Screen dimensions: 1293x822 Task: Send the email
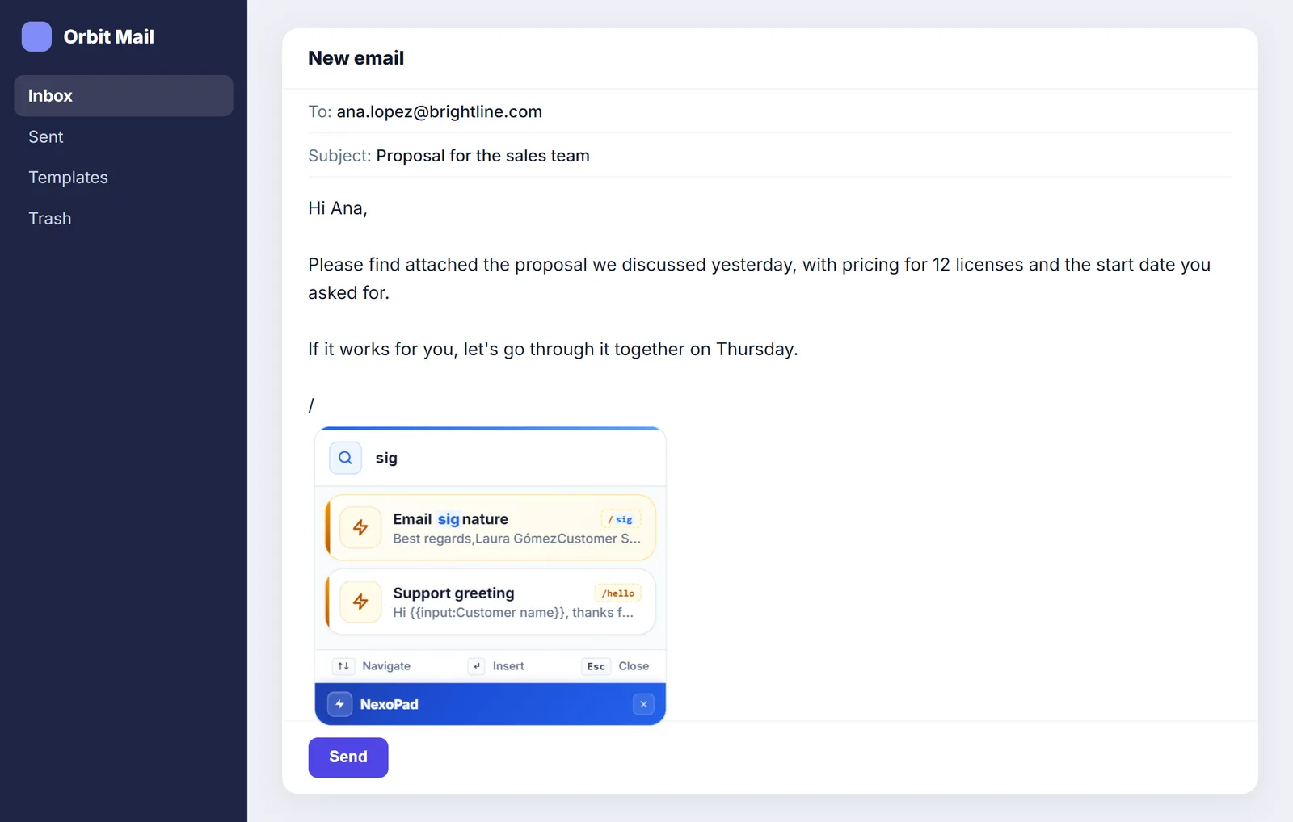coord(348,757)
